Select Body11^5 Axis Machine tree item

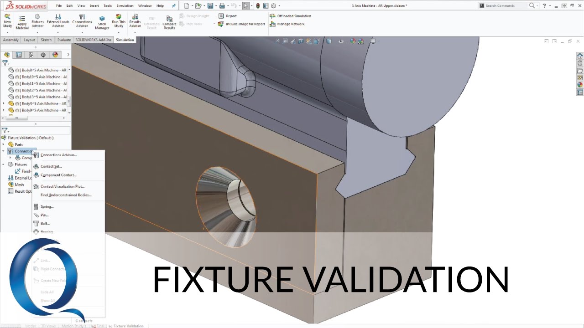[38, 83]
